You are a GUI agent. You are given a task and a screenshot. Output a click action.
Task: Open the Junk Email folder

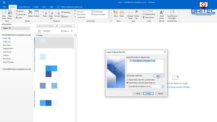click(7, 52)
